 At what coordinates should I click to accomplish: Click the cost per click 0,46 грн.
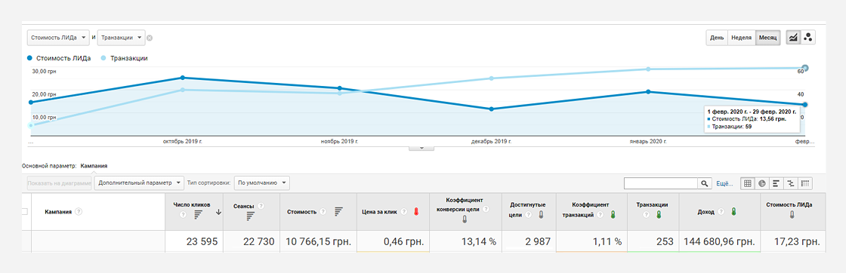click(x=403, y=242)
